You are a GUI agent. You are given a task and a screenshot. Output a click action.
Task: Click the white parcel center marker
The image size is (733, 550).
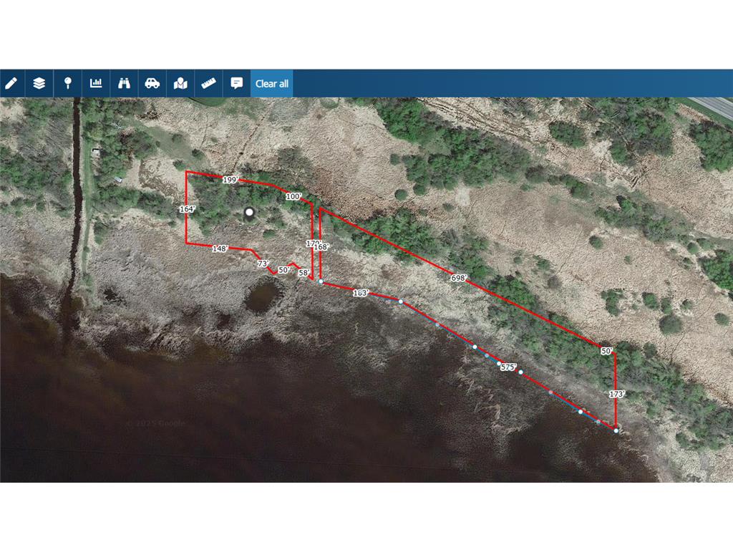click(250, 212)
